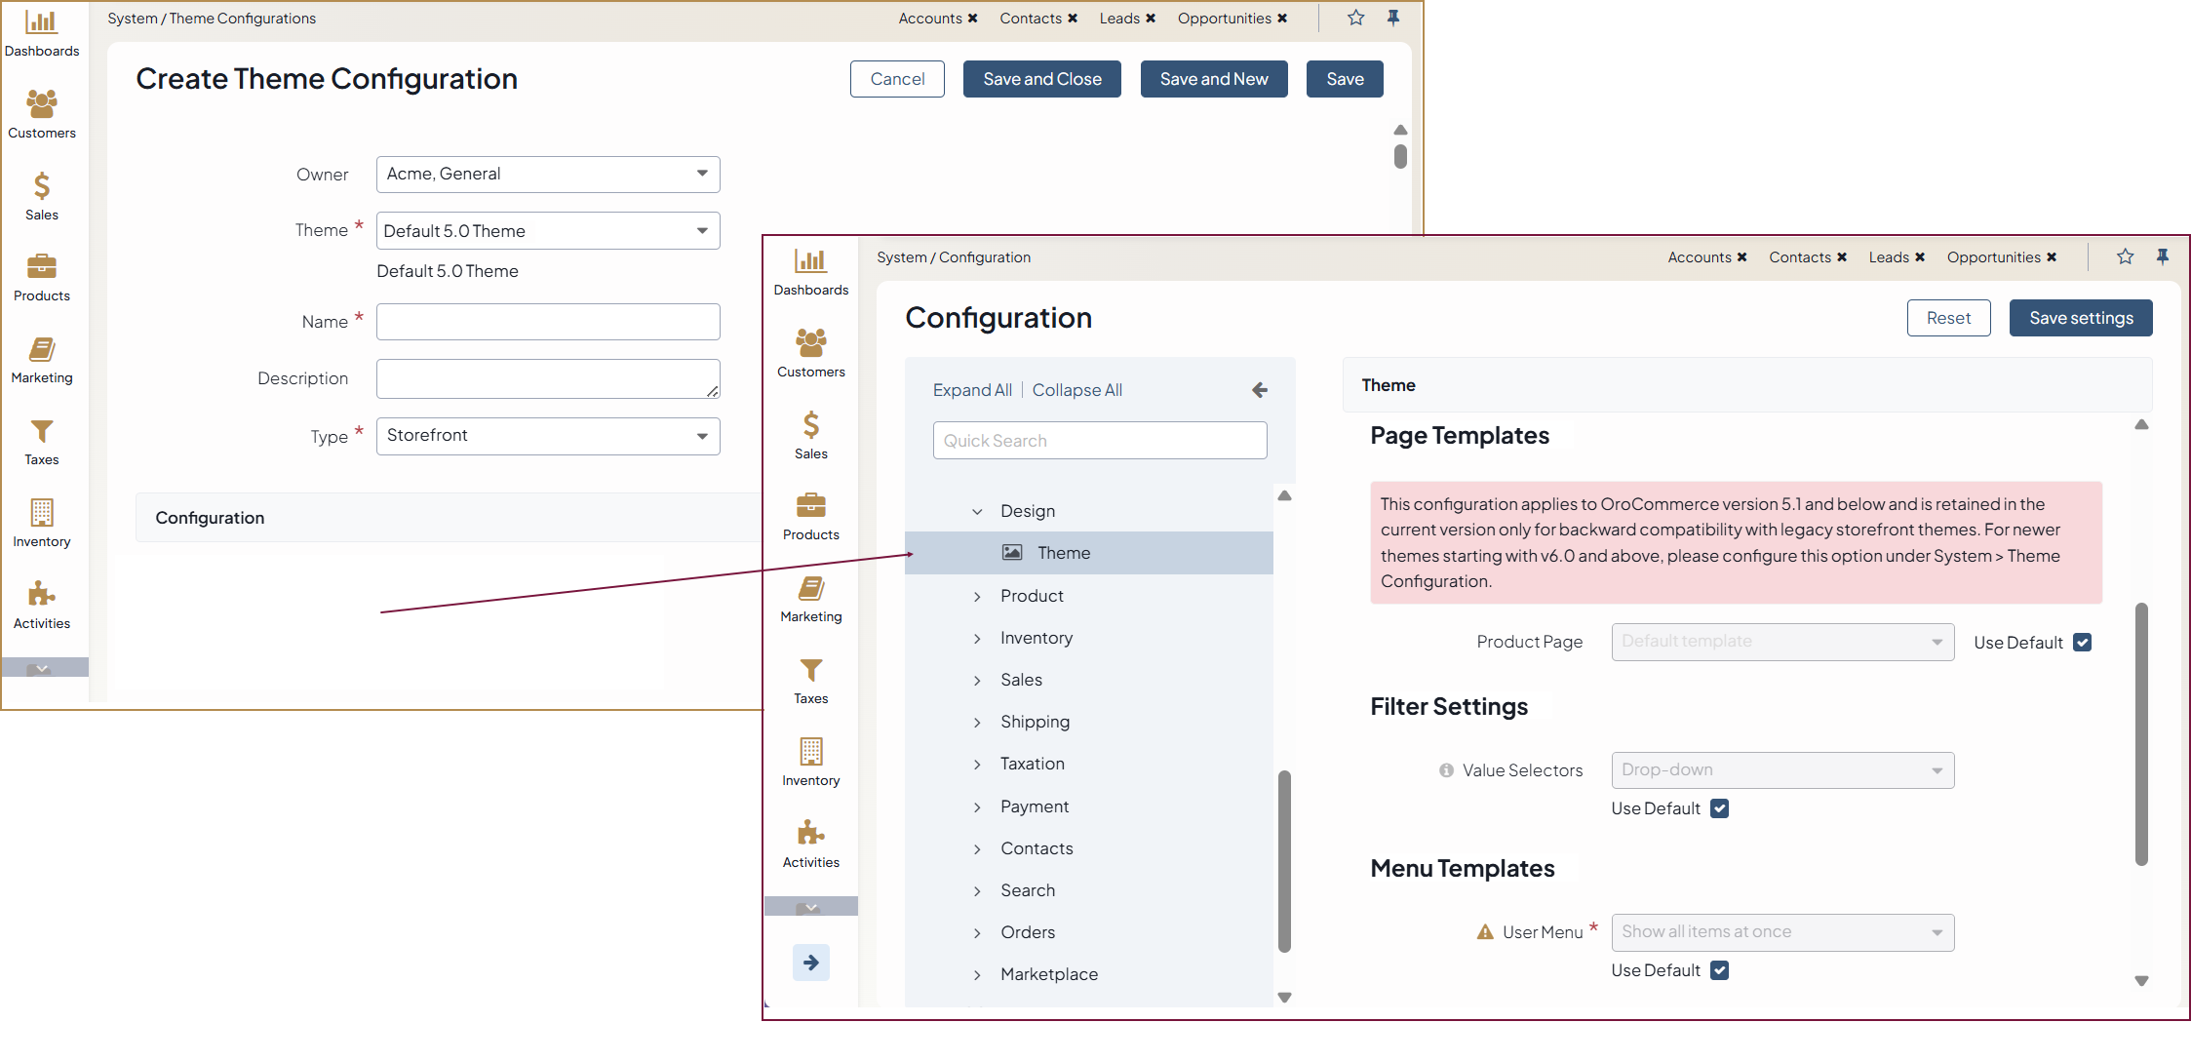Open the Type dropdown set to Storefront

coord(548,436)
